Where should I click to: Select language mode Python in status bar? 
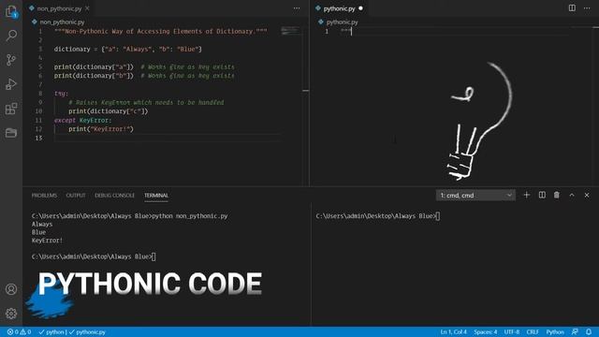tap(555, 332)
